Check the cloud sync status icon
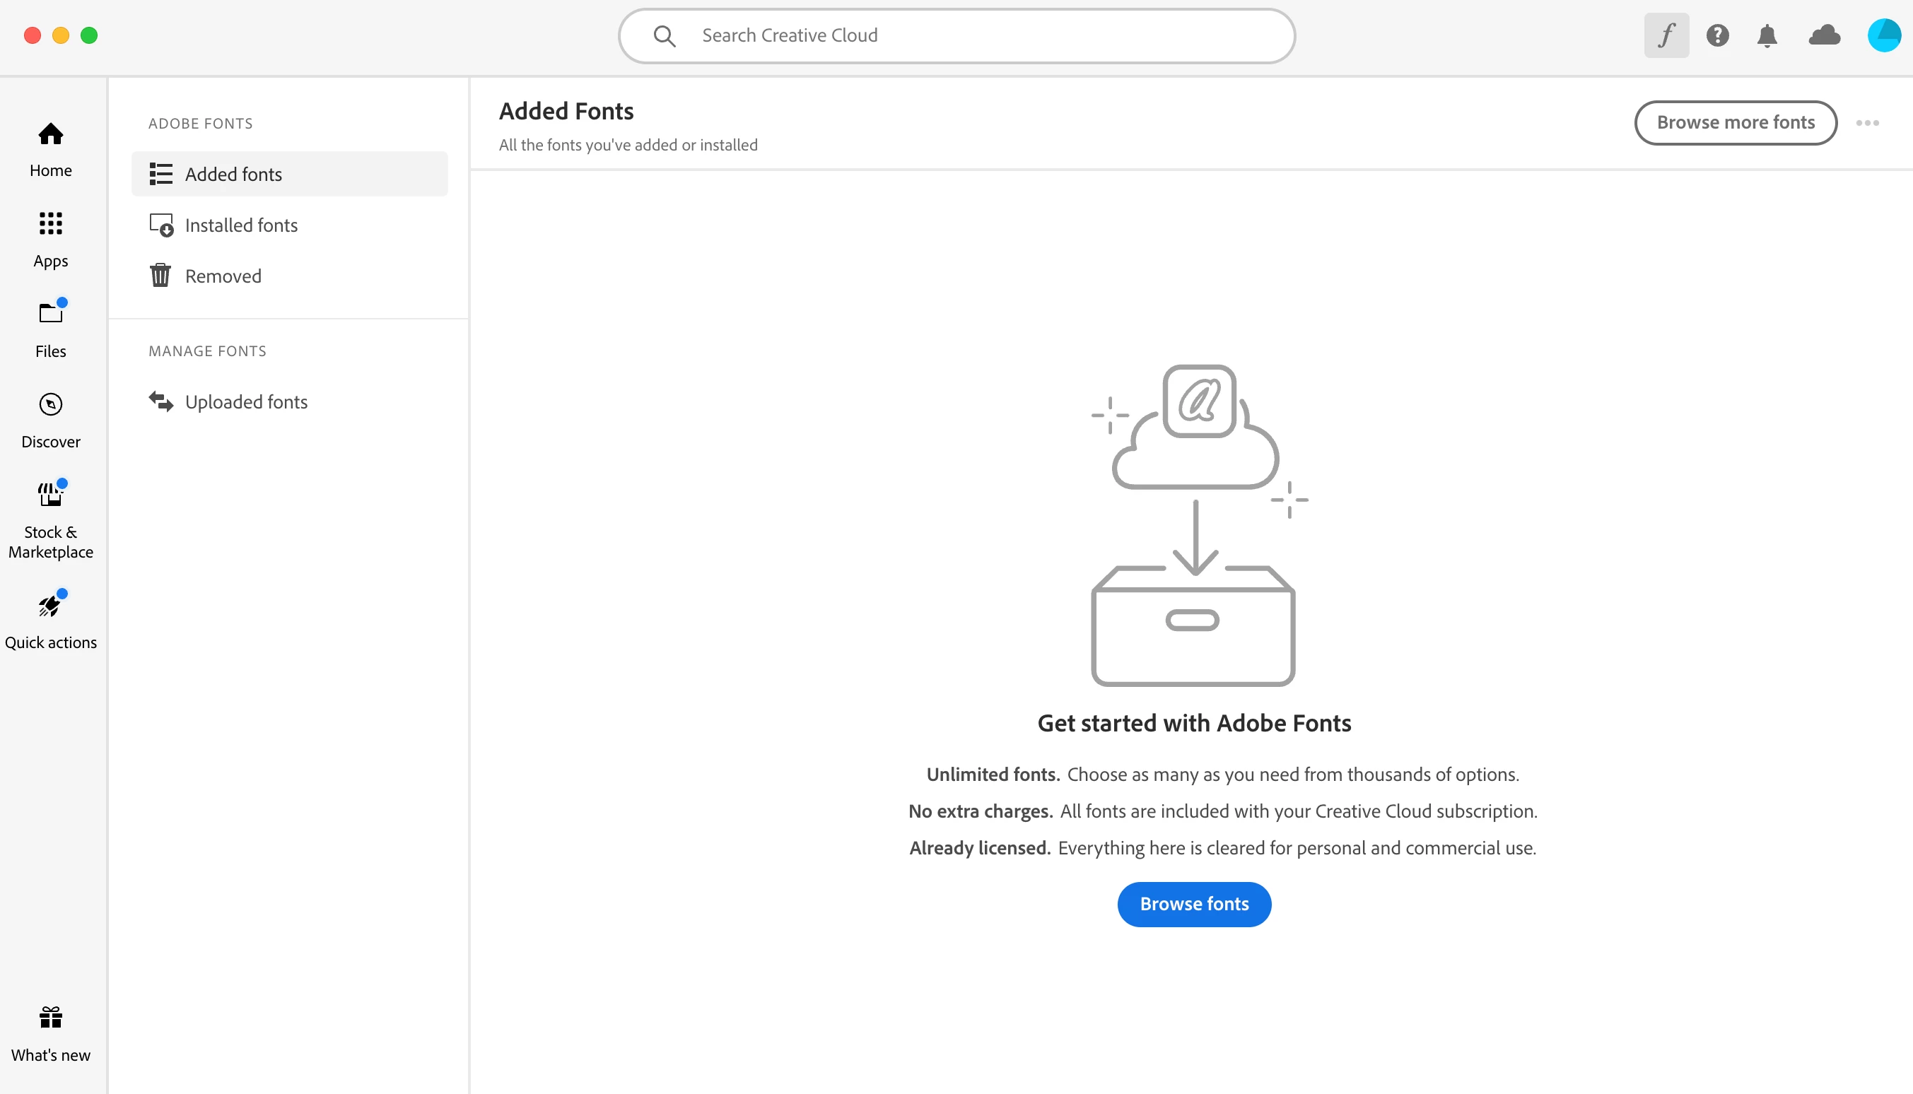 point(1824,35)
